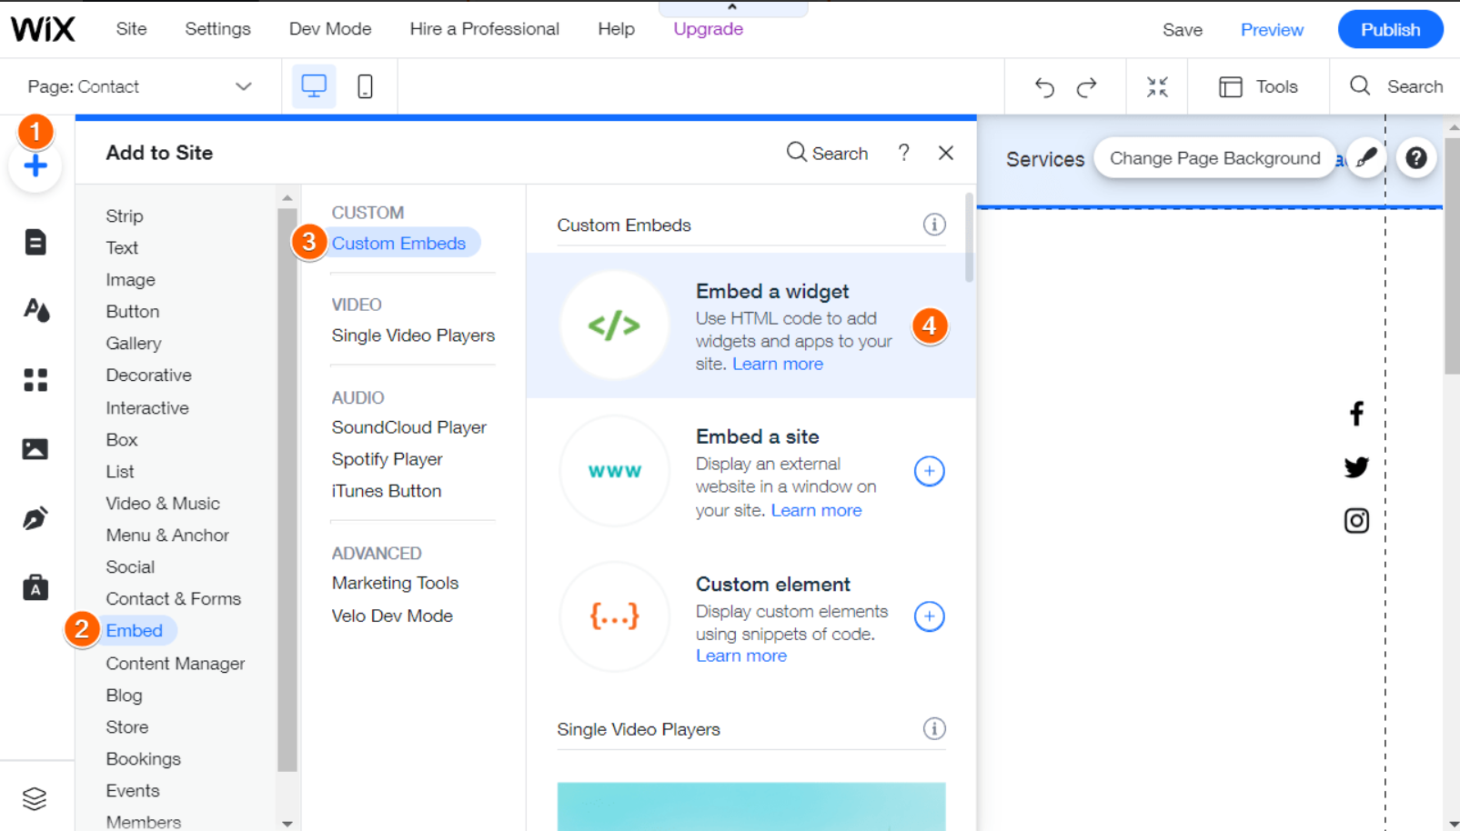Click the video player thumbnail preview
Image resolution: width=1460 pixels, height=831 pixels.
750,806
